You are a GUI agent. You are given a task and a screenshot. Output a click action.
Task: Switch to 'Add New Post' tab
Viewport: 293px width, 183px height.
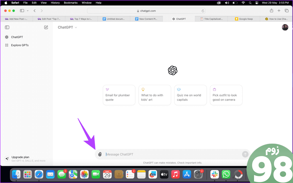tap(16, 19)
